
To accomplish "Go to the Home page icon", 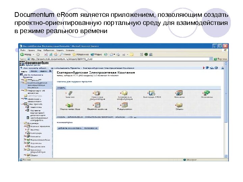I will coord(56,55).
